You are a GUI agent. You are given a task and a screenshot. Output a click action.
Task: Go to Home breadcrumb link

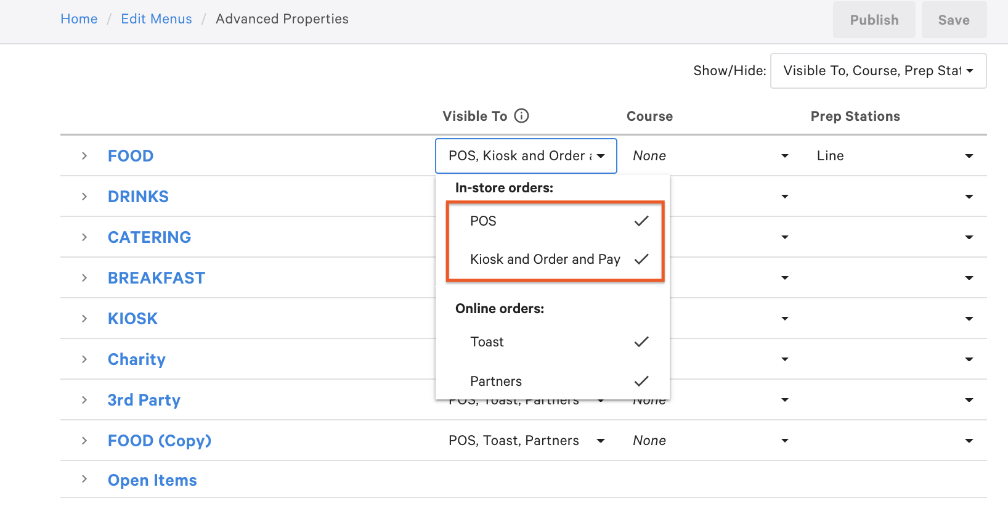click(x=79, y=19)
